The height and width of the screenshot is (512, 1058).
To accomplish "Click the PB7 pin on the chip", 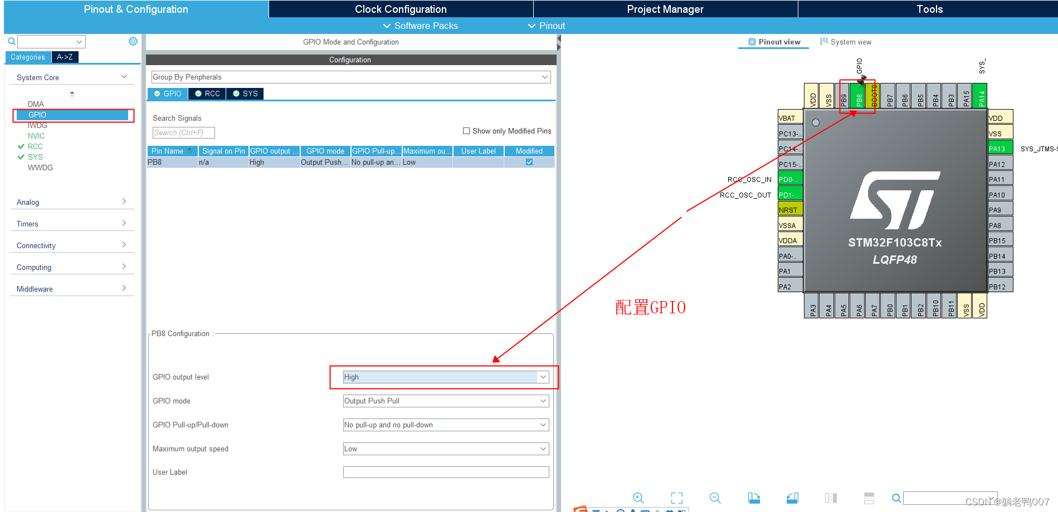I will (888, 96).
